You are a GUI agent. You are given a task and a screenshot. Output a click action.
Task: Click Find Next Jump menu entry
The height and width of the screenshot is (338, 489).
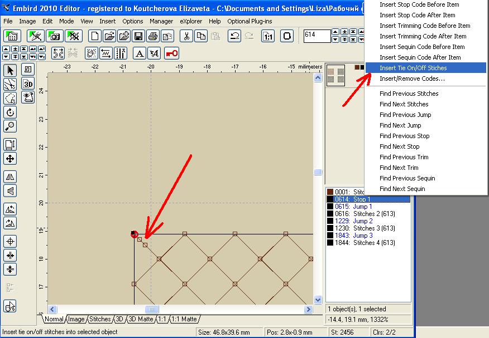tap(400, 125)
